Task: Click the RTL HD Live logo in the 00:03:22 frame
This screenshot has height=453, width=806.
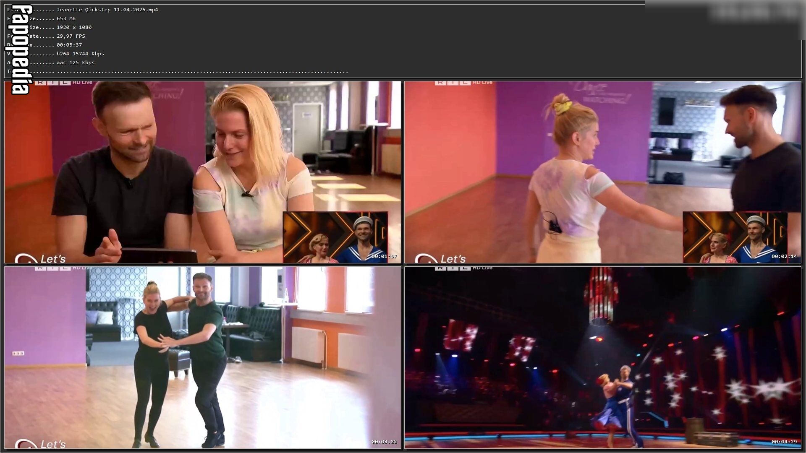Action: point(63,268)
